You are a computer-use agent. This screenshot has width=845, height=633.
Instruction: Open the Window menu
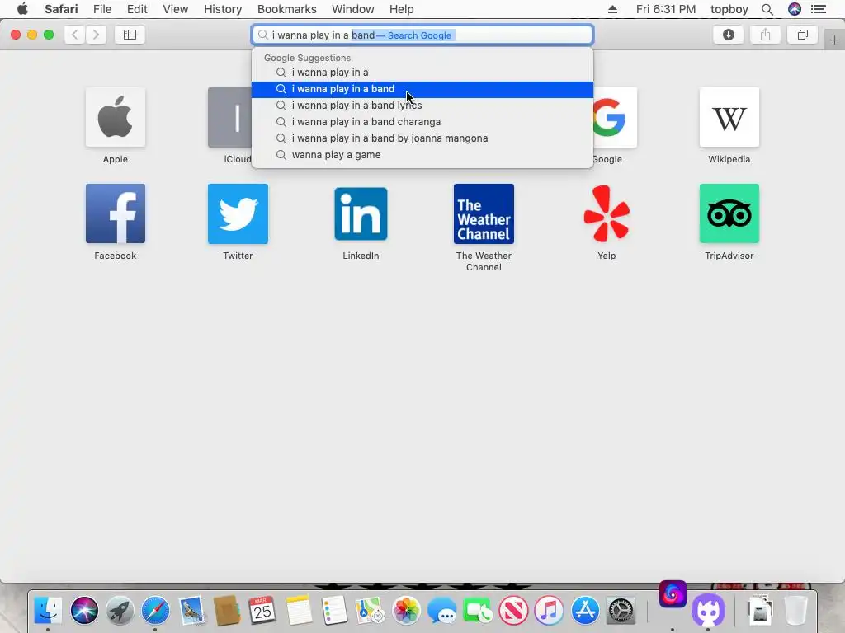pyautogui.click(x=353, y=9)
